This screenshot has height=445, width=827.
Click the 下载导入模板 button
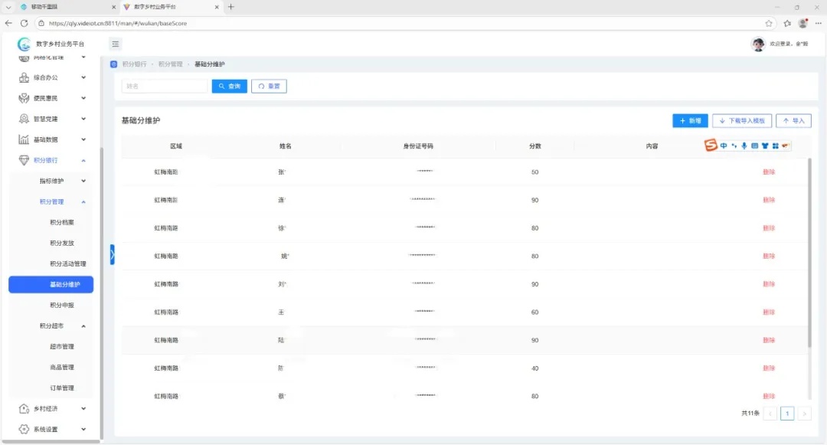pos(741,121)
